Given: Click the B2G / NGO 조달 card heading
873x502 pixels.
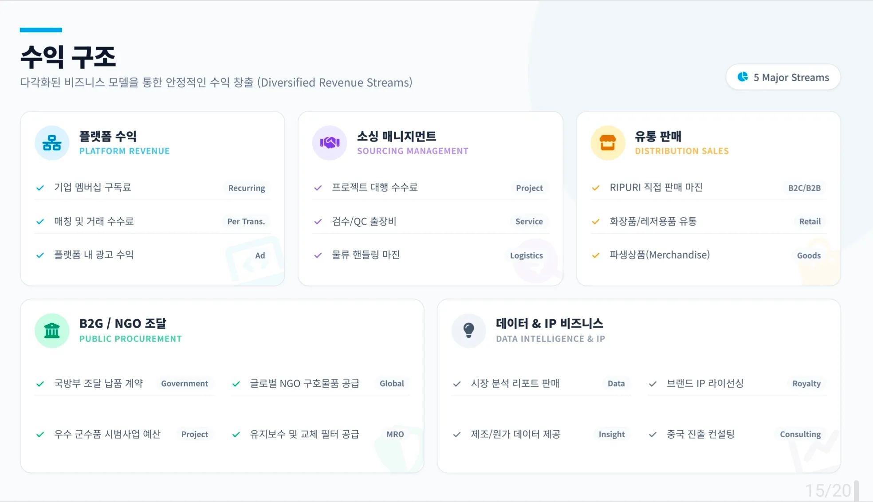Looking at the screenshot, I should (x=123, y=324).
